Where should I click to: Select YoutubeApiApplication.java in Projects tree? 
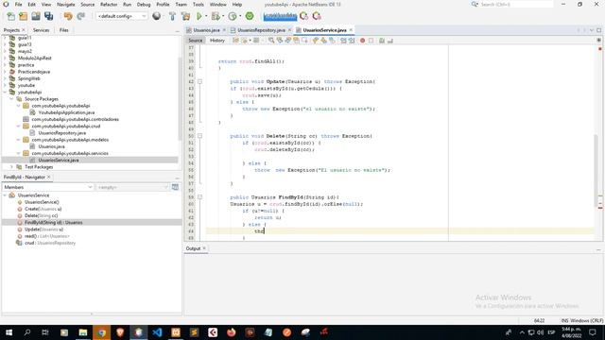pos(66,112)
